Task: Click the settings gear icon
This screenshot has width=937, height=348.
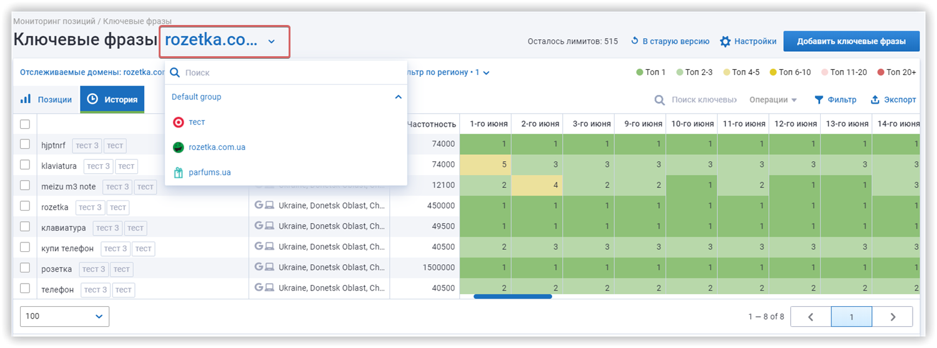Action: pyautogui.click(x=725, y=41)
